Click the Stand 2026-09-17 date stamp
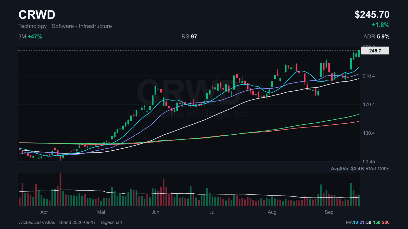The height and width of the screenshot is (229, 408). (78, 222)
